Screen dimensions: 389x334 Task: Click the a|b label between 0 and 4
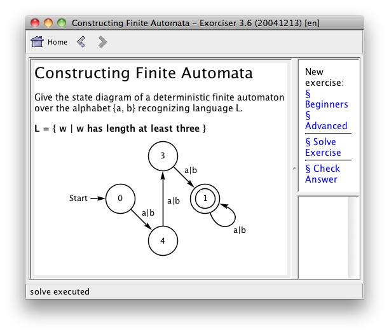point(148,213)
